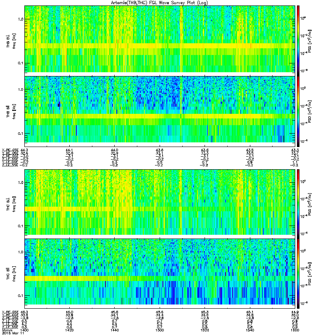Click the plot title 'Artemis(THB,THC) FGL Wave Survey Plot (Log)'
This screenshot has height=336, width=315.
click(159, 3)
